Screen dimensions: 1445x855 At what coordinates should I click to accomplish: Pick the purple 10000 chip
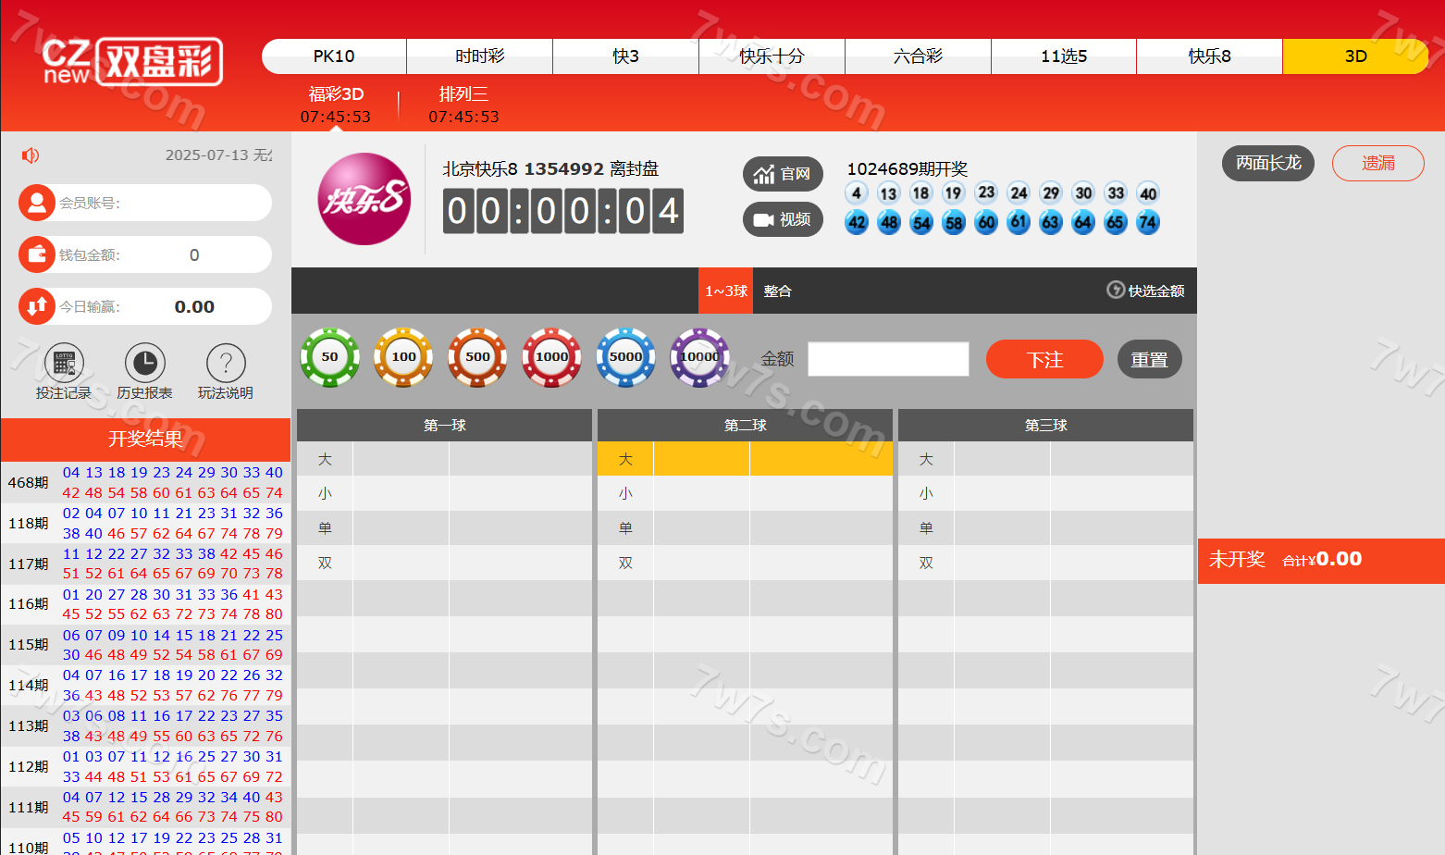tap(699, 357)
